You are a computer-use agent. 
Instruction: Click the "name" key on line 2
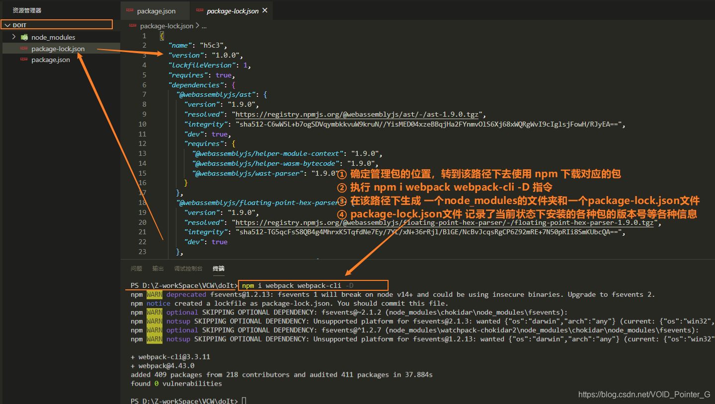(180, 45)
